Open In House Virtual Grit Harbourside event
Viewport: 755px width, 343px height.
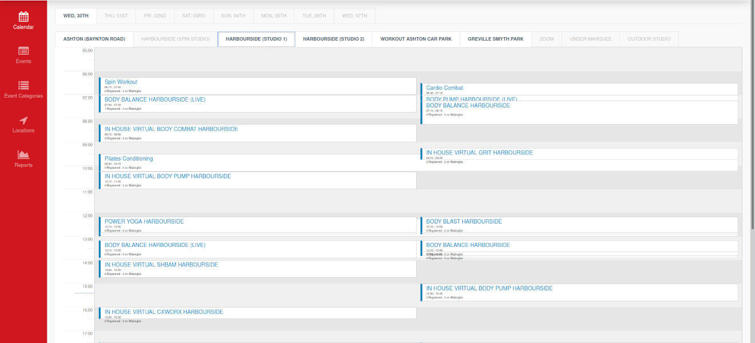pos(579,154)
